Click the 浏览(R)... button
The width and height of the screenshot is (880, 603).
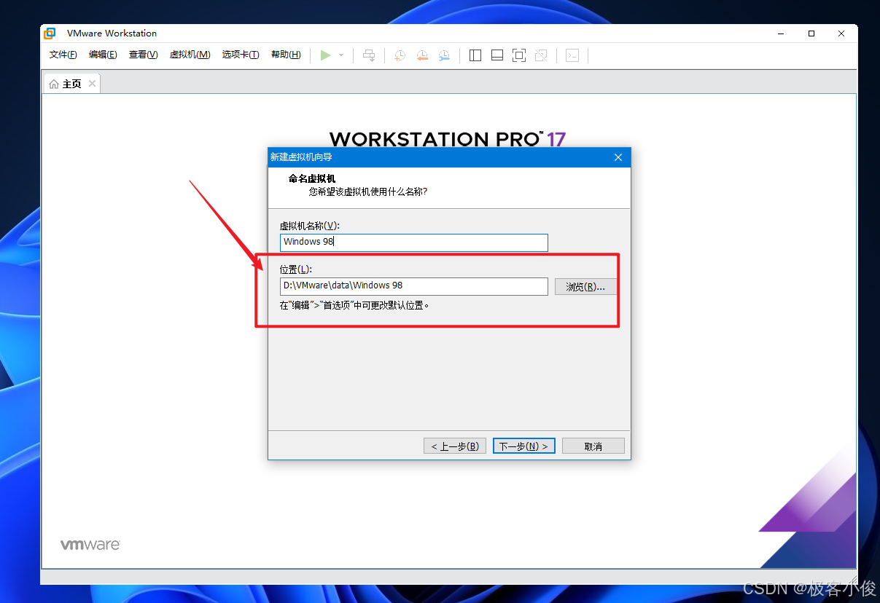[x=585, y=286]
